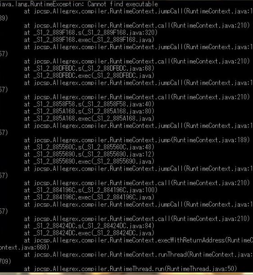
Task: Select the _S1_2_885A168.java:80 frame line
Action: tap(89, 111)
